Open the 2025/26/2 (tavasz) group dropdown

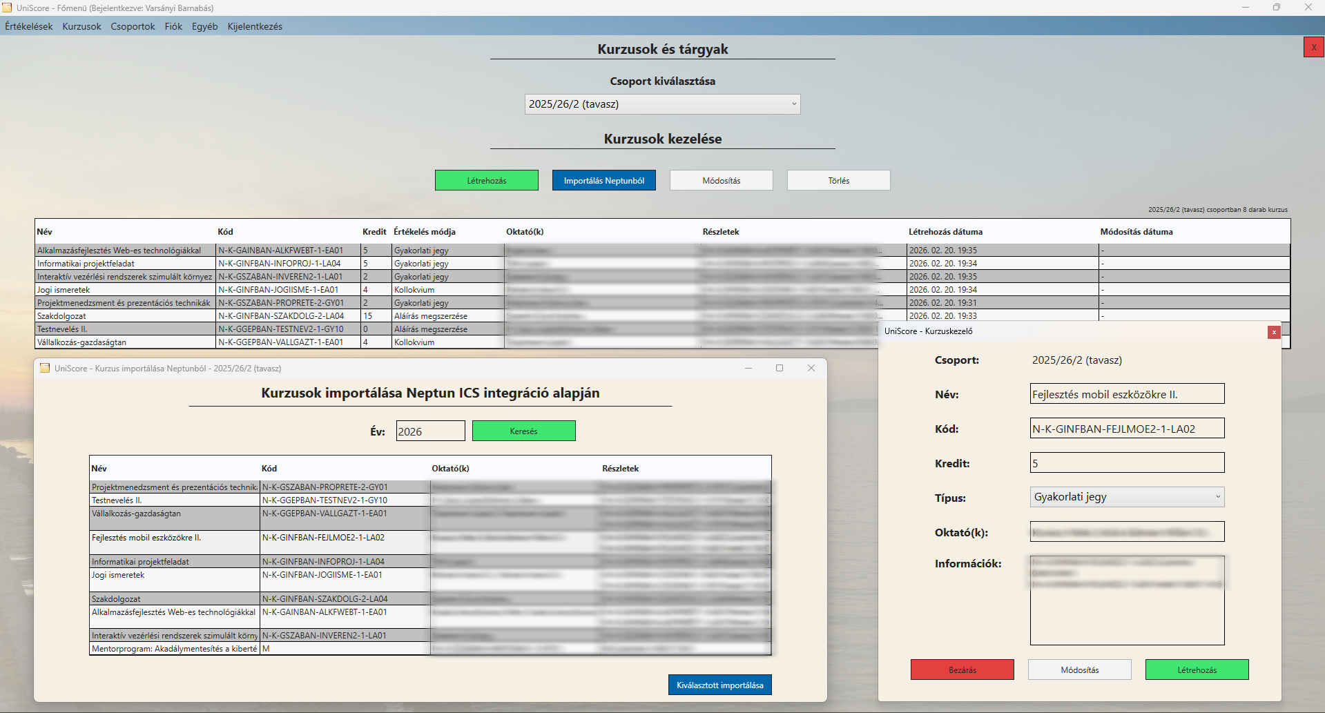click(x=661, y=104)
